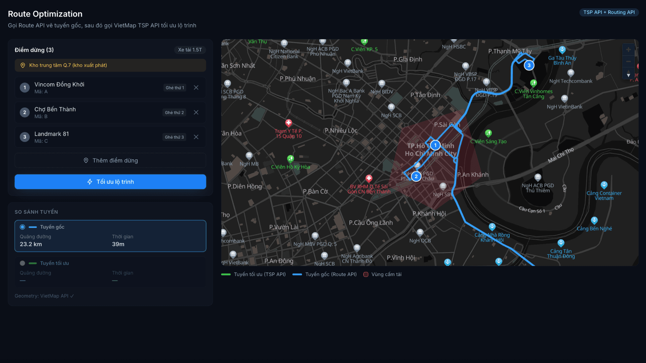Click the Ghé thứ 1 order badge
Screen dimensions: 646x363
tap(175, 88)
